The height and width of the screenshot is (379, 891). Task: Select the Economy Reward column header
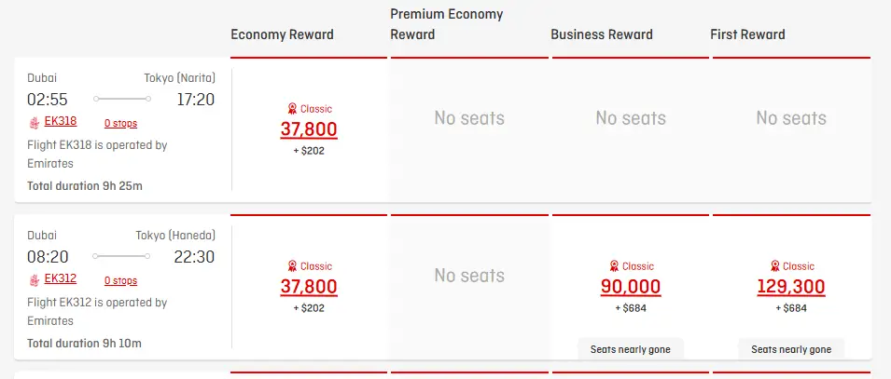point(282,34)
